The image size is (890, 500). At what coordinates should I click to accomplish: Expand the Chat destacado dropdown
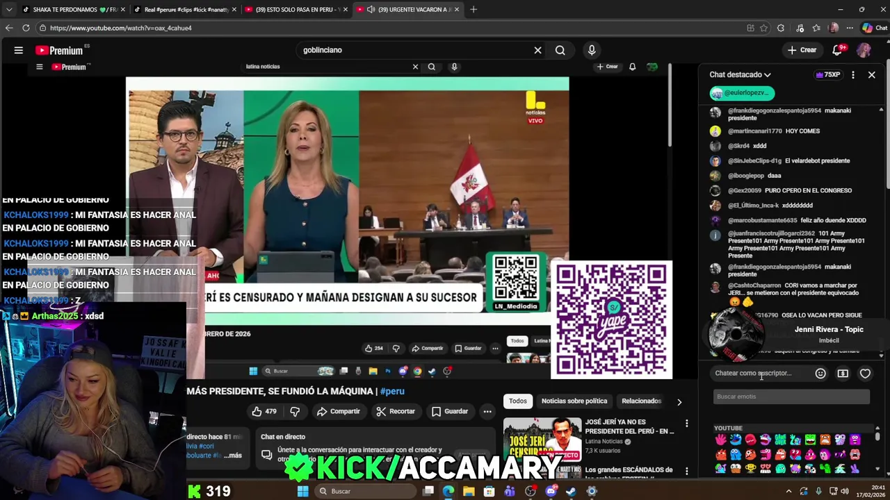[740, 74]
